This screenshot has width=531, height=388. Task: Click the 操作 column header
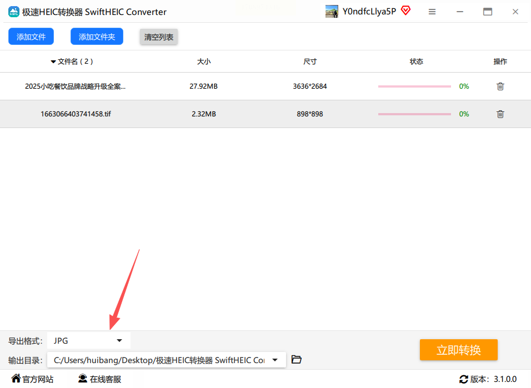(500, 62)
